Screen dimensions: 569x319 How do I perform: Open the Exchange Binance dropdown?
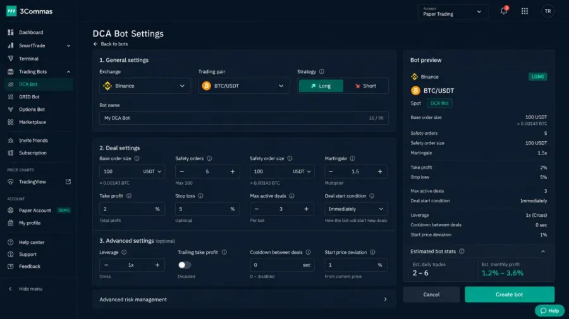145,86
